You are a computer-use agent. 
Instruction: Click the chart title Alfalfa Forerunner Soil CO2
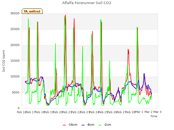tap(87, 3)
